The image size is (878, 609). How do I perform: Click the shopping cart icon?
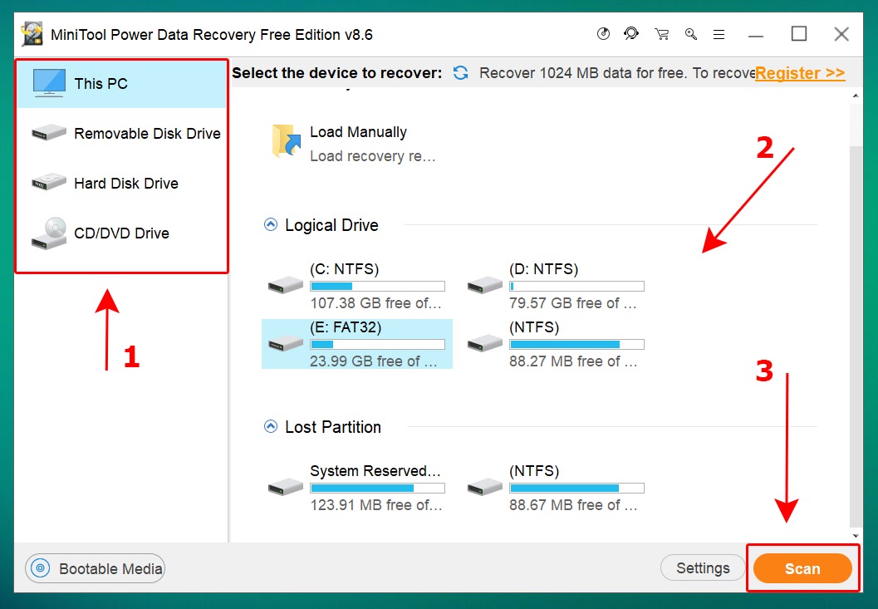(x=661, y=34)
